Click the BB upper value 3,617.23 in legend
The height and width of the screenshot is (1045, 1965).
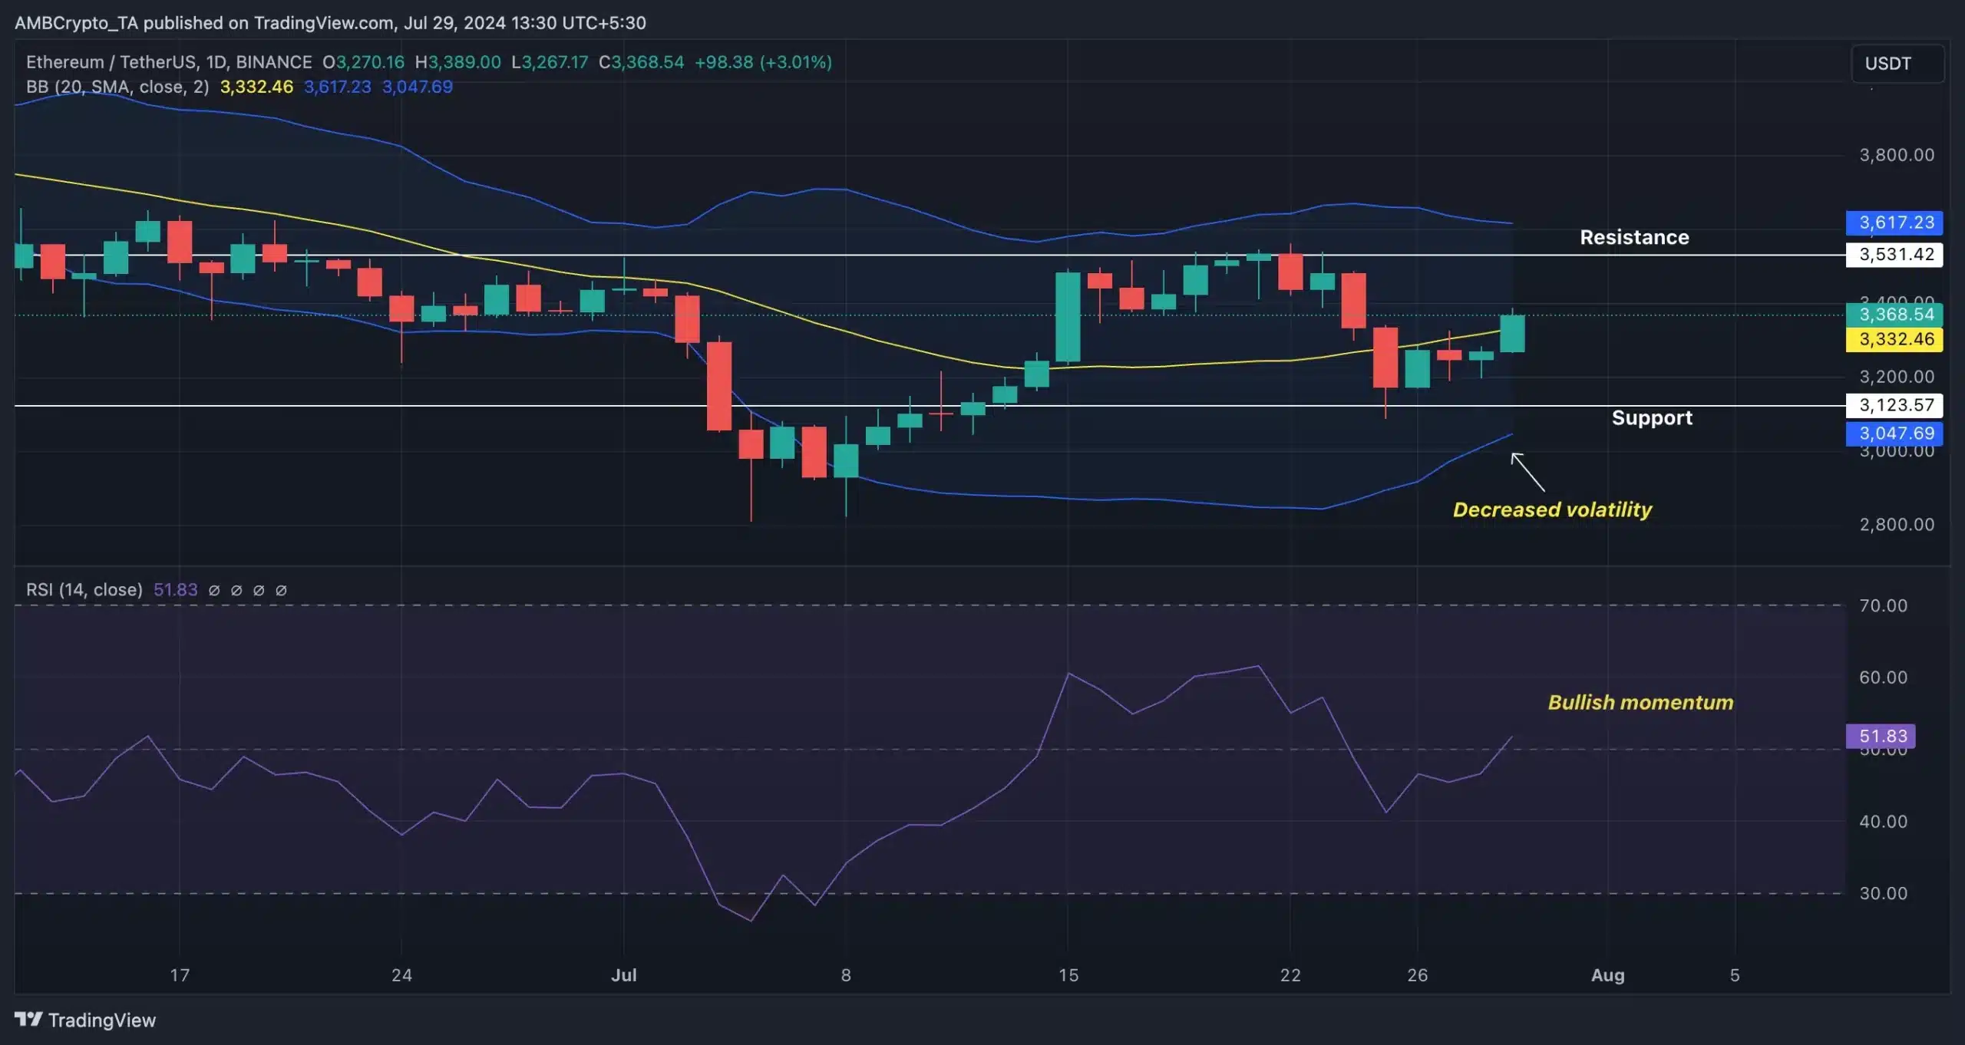point(338,87)
